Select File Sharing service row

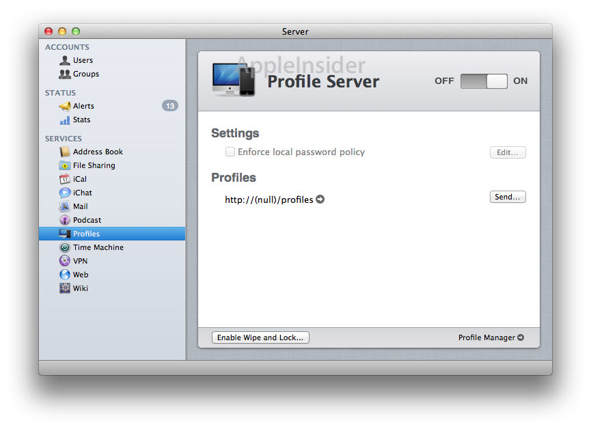pyautogui.click(x=112, y=165)
